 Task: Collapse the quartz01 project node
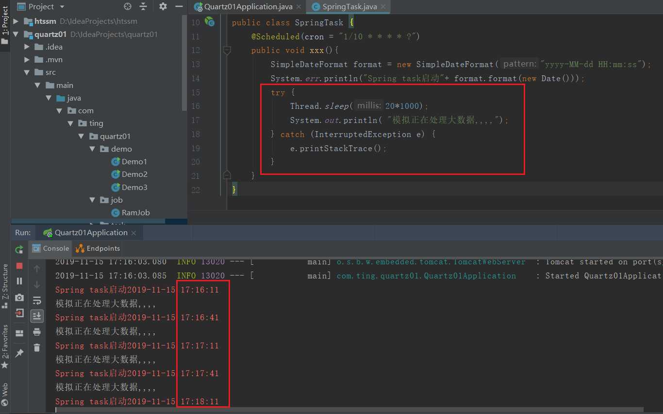coord(16,34)
